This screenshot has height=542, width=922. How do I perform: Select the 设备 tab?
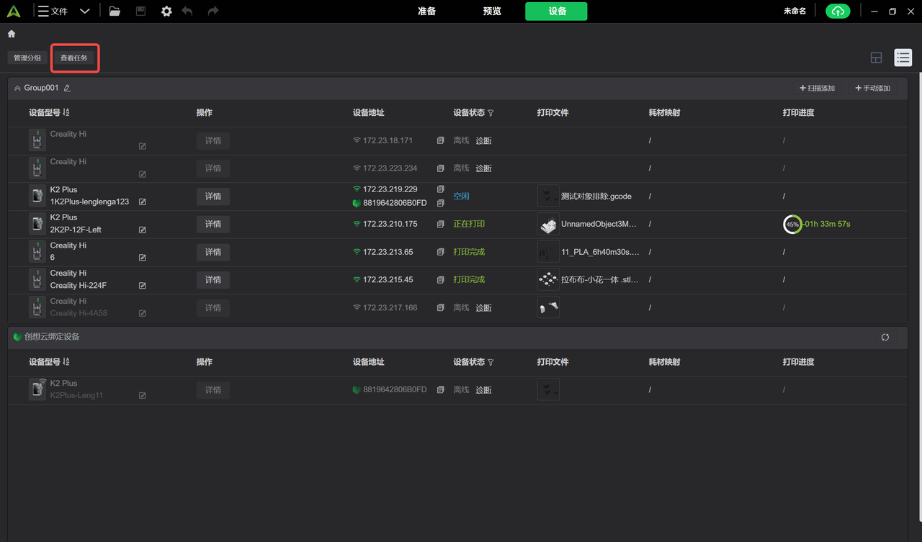(556, 11)
